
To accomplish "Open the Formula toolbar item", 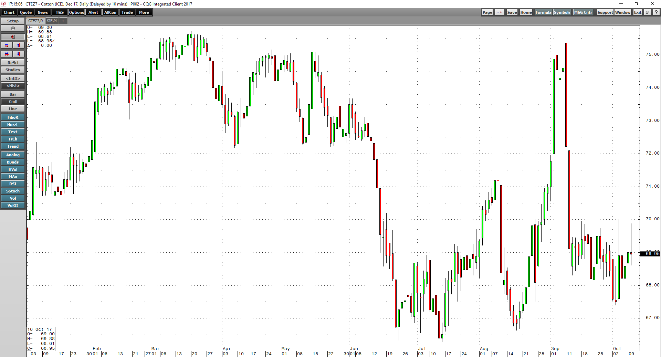I will coord(543,12).
